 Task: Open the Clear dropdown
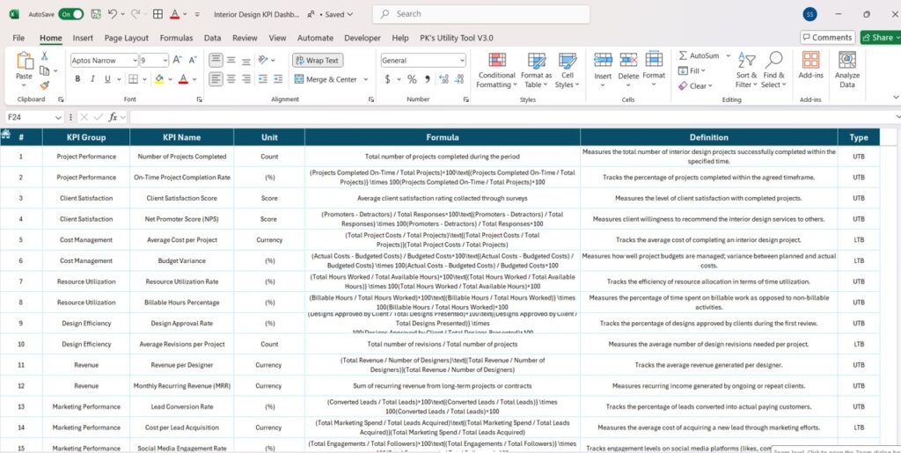[695, 85]
